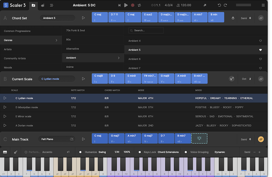Expand the Genres category

click(x=31, y=40)
